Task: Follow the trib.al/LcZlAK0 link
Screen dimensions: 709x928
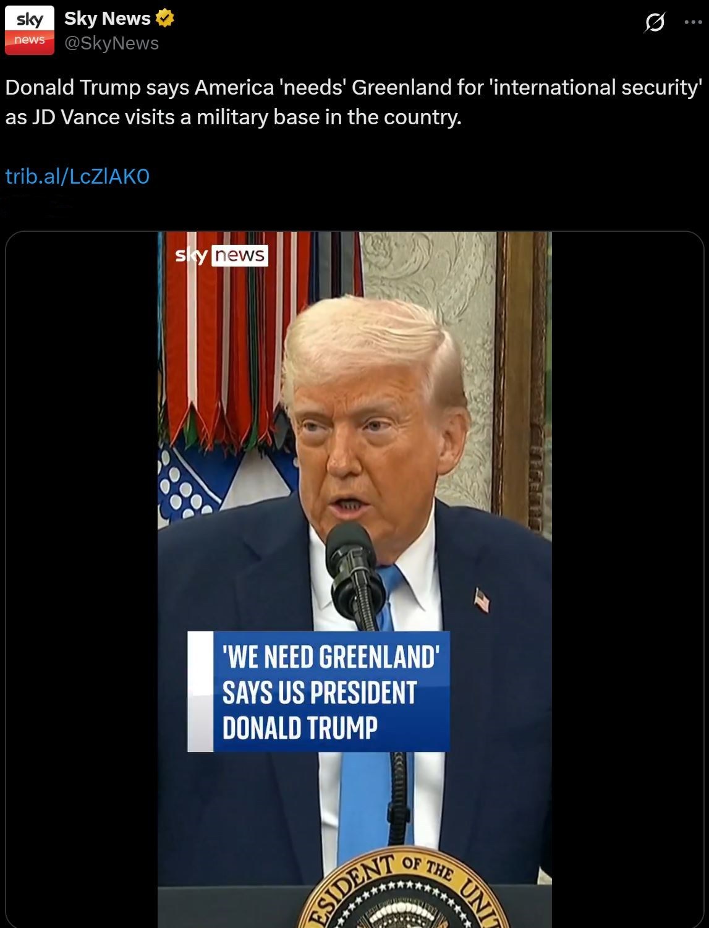Action: [77, 177]
